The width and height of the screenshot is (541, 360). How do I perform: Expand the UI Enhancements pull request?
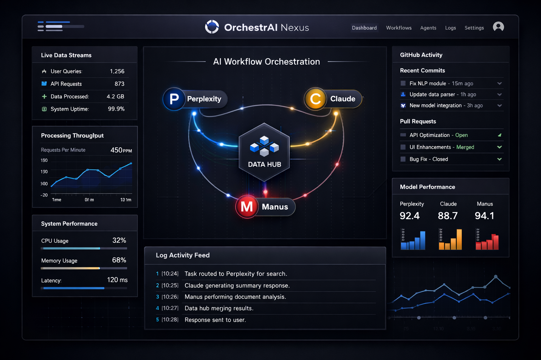pyautogui.click(x=499, y=147)
